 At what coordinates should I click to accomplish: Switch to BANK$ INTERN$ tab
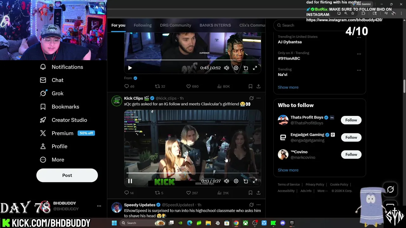pyautogui.click(x=215, y=25)
